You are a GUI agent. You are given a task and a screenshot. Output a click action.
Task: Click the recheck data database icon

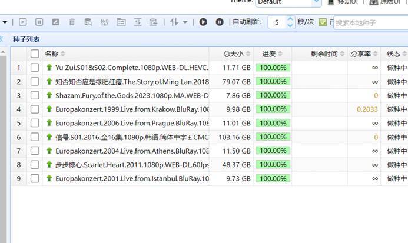point(88,22)
